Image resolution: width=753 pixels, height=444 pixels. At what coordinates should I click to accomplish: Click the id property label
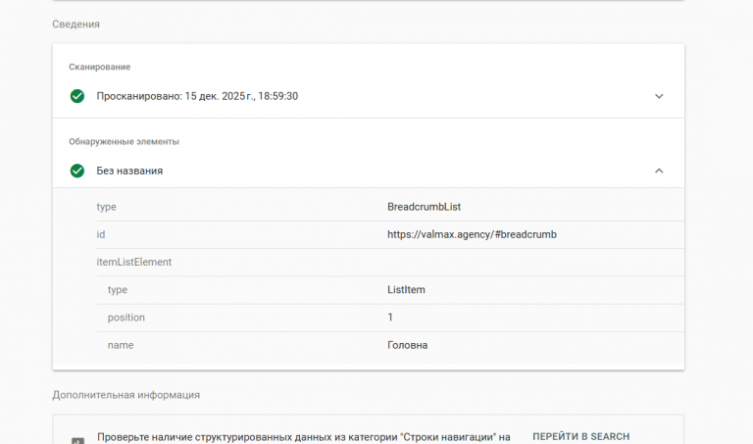click(x=101, y=234)
